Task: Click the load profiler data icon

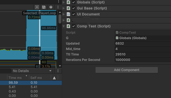Action: pyautogui.click(x=37, y=7)
